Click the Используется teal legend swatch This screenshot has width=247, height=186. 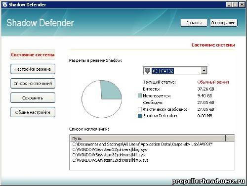[140, 95]
